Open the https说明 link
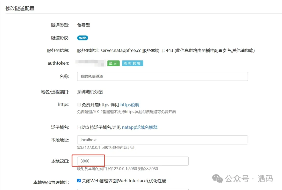Screen dimensions: 282x190 pyautogui.click(x=130, y=105)
